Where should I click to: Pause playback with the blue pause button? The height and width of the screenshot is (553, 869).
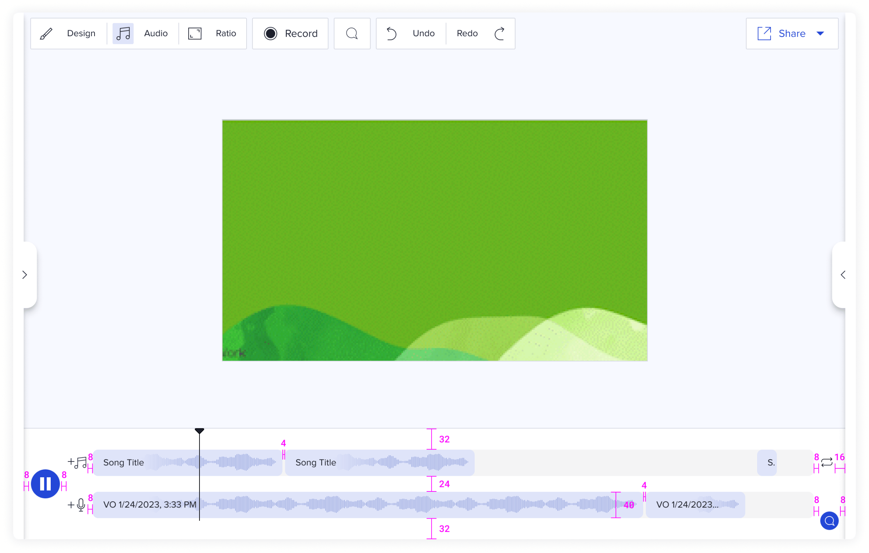click(x=45, y=484)
